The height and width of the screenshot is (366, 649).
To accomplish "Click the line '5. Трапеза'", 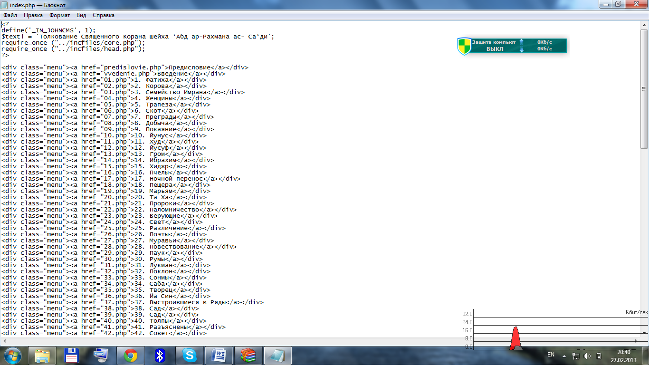I will pyautogui.click(x=106, y=105).
